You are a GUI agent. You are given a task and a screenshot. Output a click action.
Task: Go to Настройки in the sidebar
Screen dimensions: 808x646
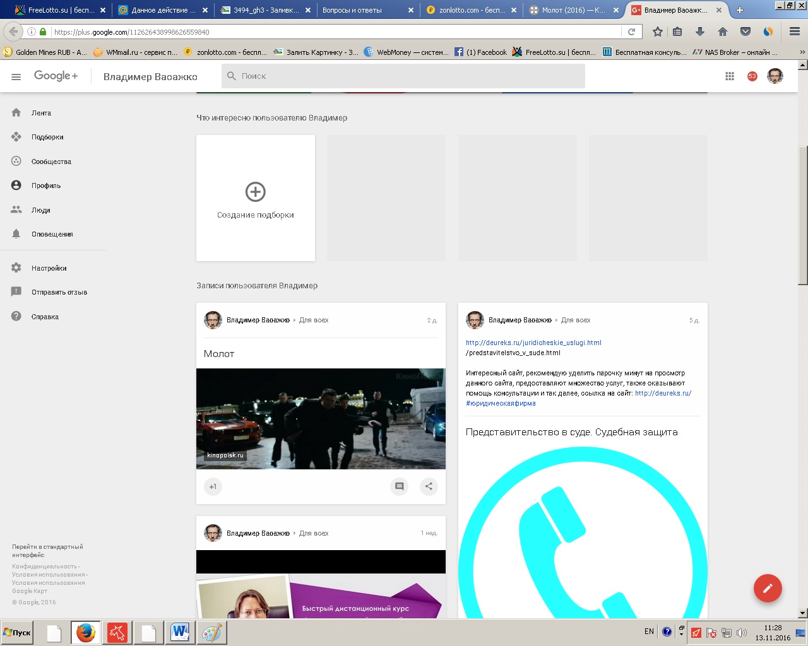pos(49,268)
